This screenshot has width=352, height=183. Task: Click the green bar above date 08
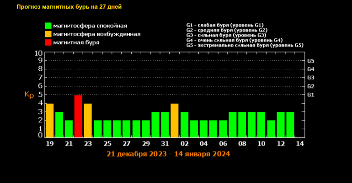pyautogui.click(x=242, y=125)
